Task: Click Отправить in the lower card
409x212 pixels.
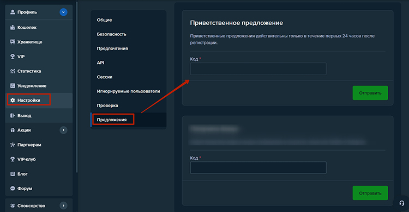Action: point(370,193)
